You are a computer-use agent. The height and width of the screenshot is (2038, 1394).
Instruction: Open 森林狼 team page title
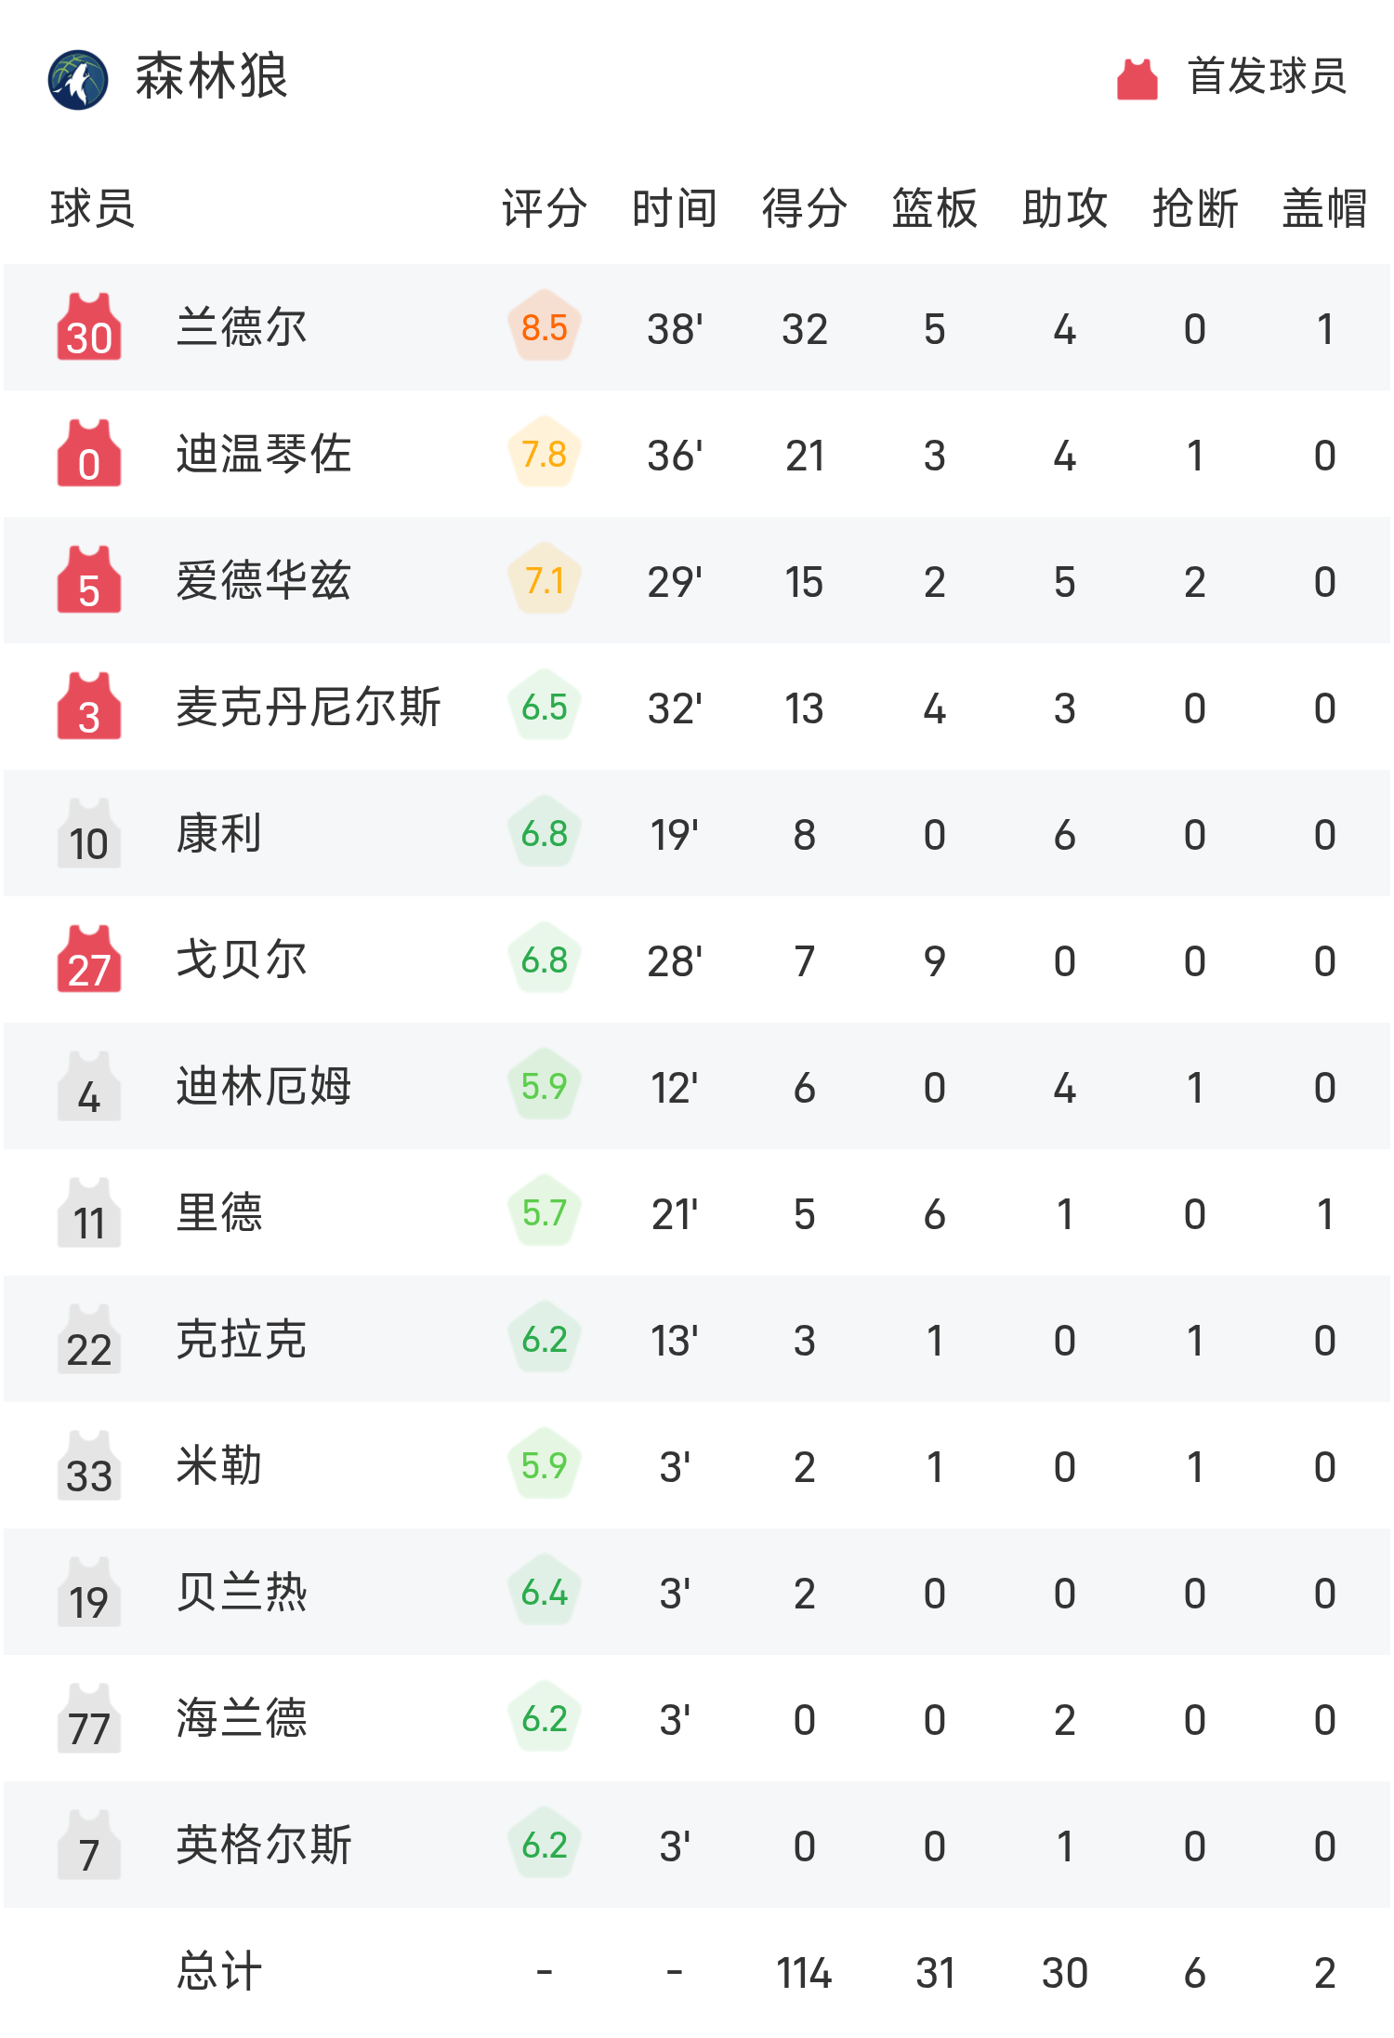coord(212,76)
